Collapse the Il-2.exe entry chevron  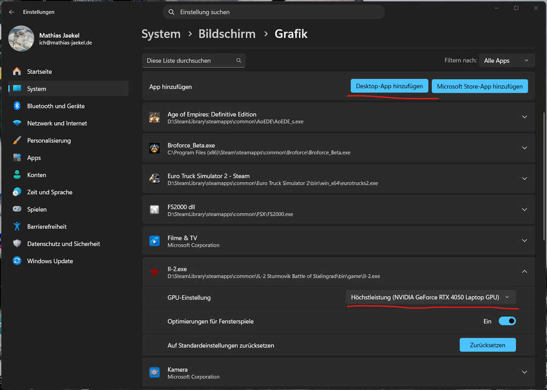point(525,272)
